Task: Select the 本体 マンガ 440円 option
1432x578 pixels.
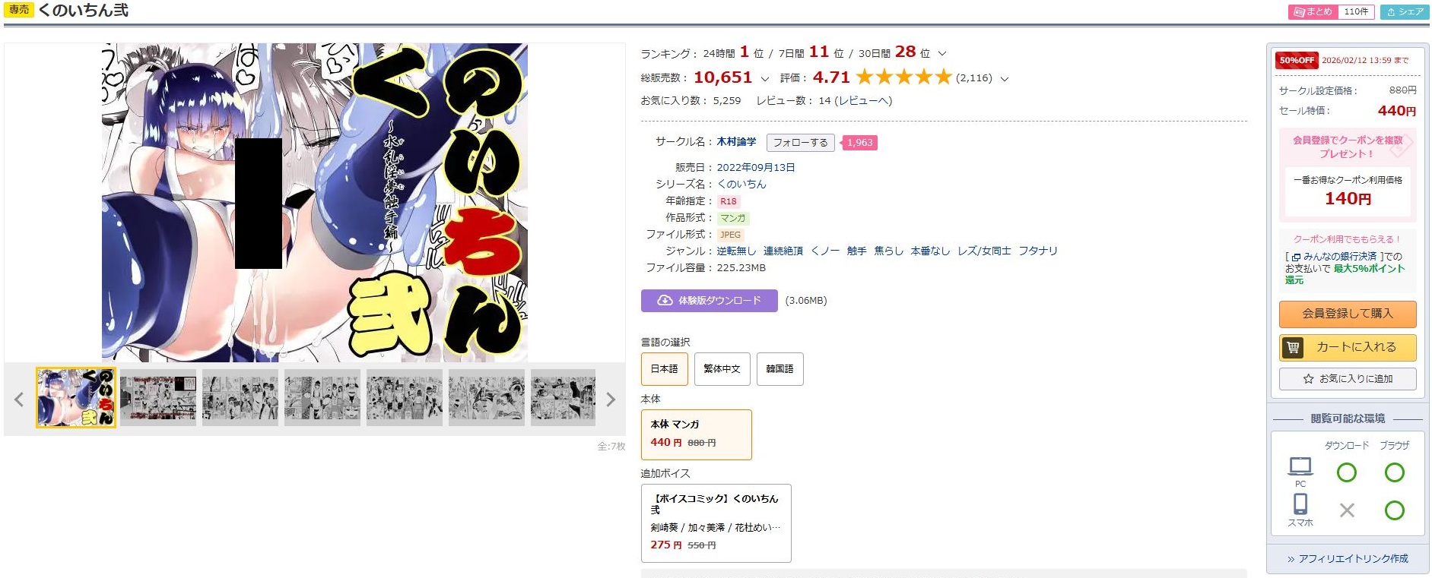Action: point(697,434)
